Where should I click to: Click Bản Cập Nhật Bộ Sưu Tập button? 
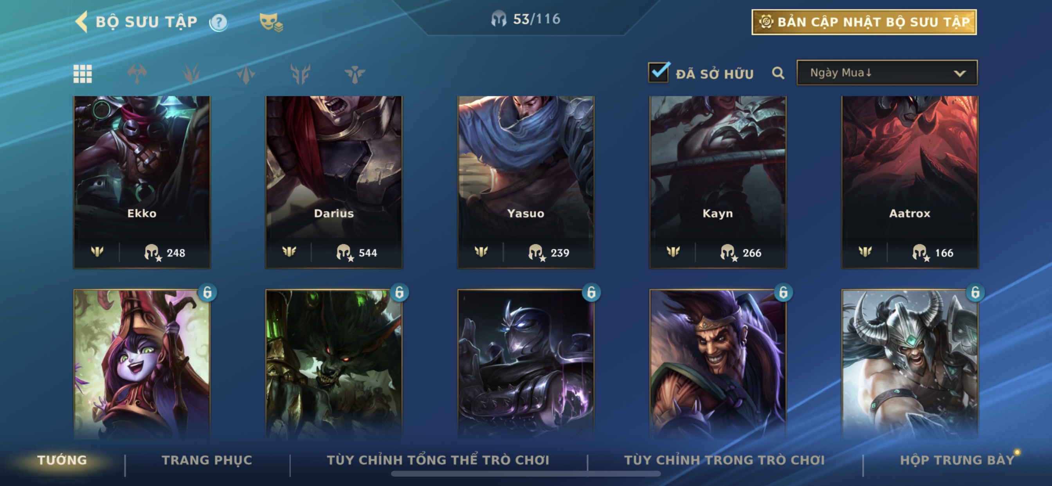864,22
